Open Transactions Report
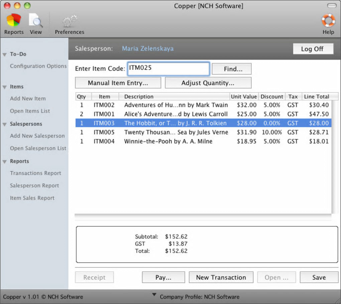 click(35, 173)
